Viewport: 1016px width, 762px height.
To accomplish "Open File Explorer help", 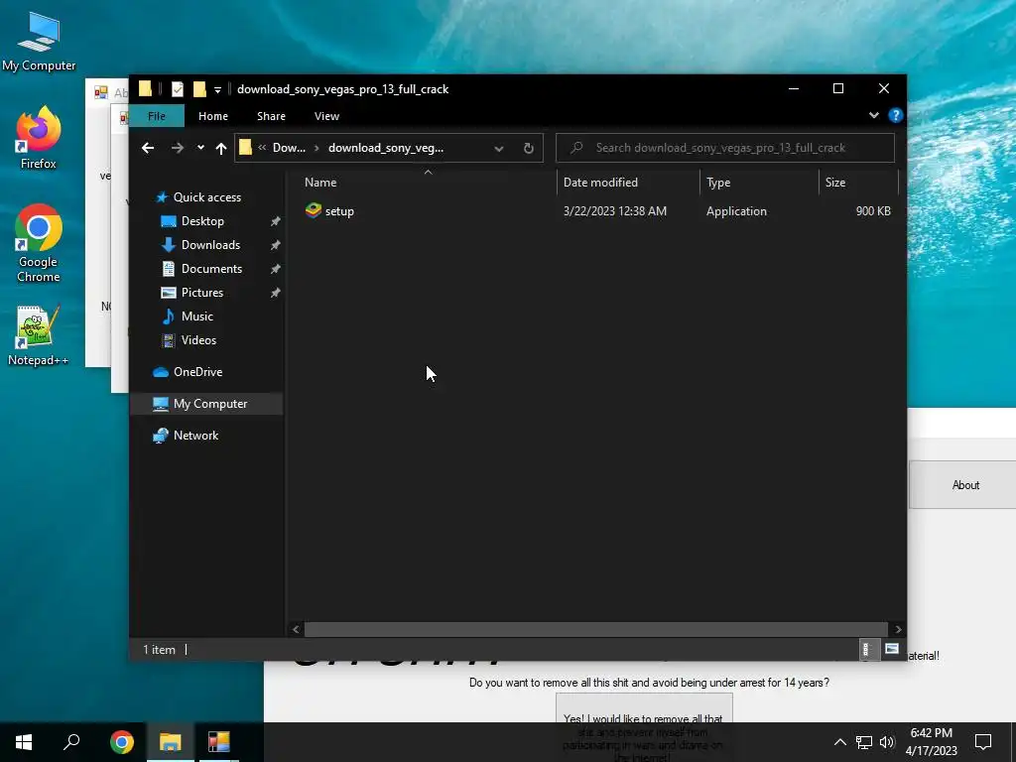I will 896,115.
